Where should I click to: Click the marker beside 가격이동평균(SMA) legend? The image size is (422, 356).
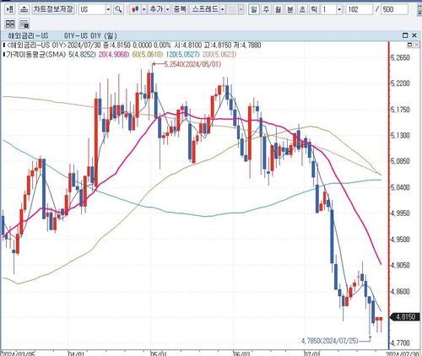(x=4, y=54)
